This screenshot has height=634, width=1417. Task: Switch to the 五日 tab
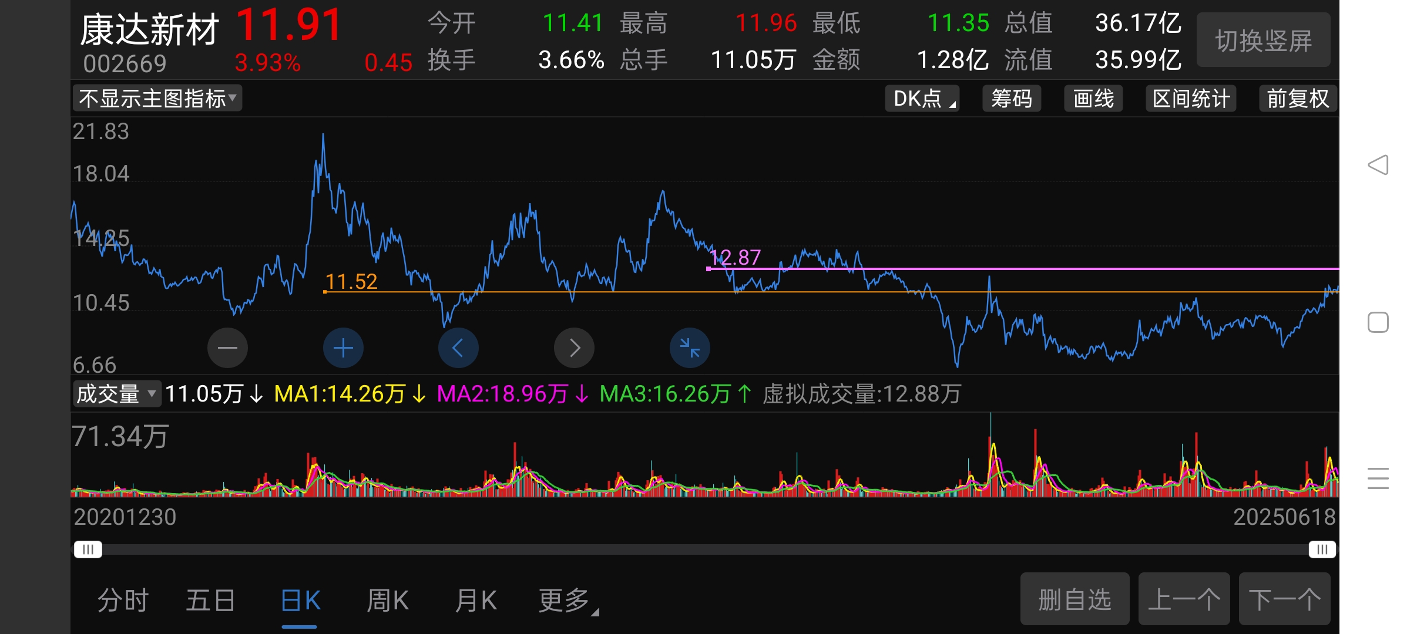tap(211, 601)
